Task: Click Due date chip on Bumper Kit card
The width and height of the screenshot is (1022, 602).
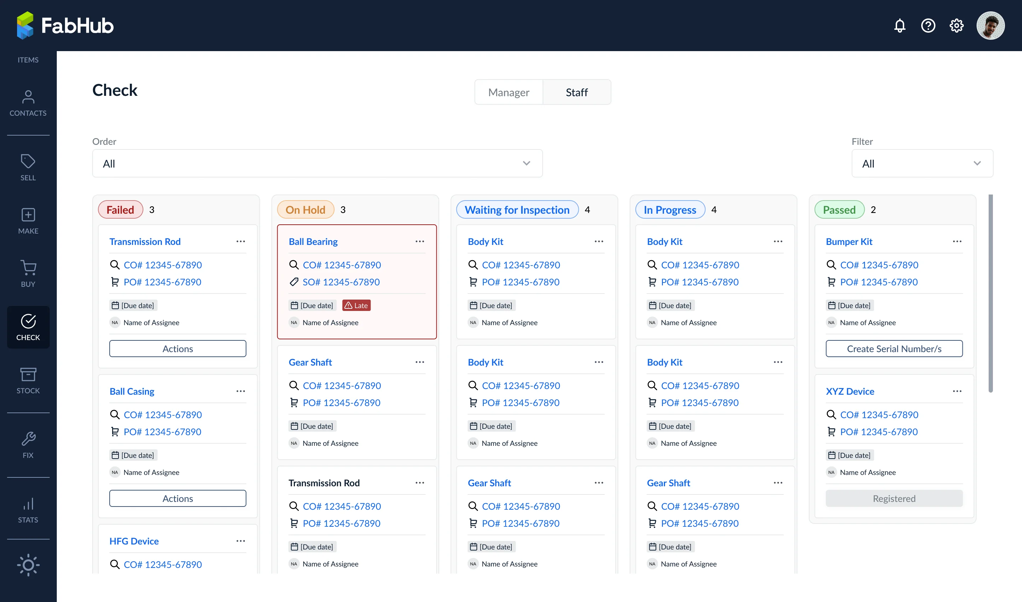Action: [x=850, y=305]
